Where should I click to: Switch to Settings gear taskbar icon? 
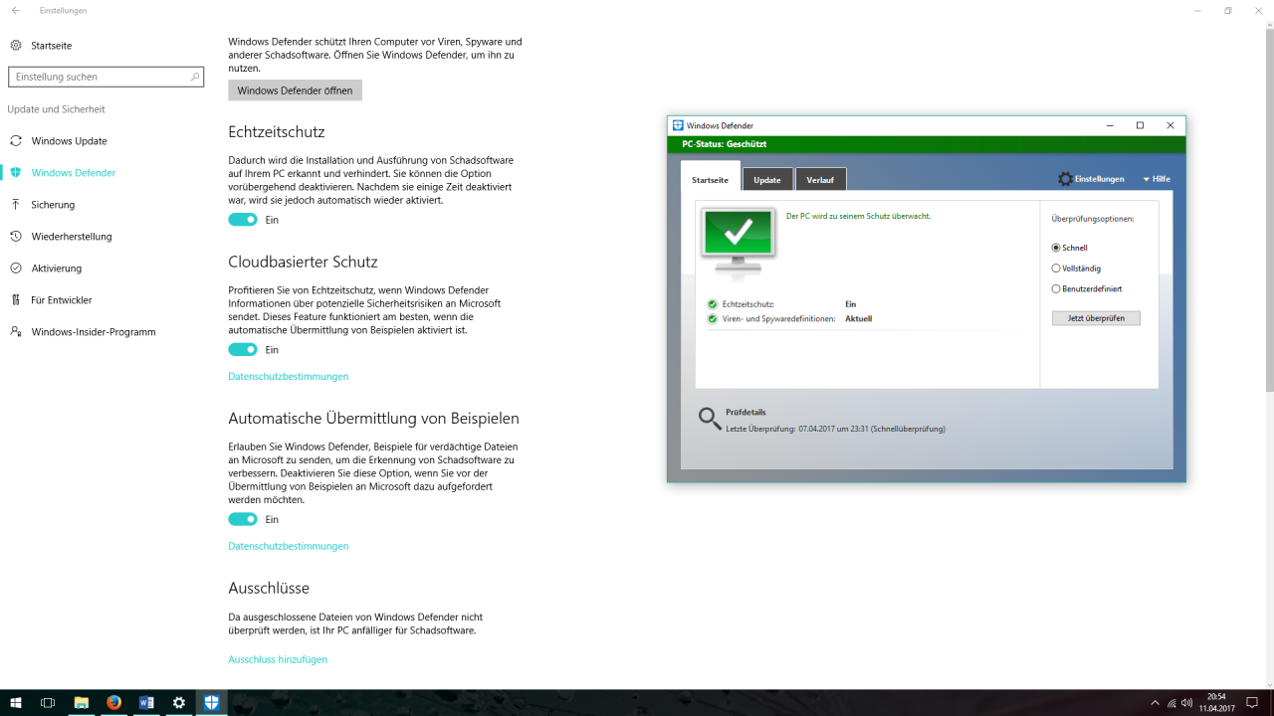179,702
